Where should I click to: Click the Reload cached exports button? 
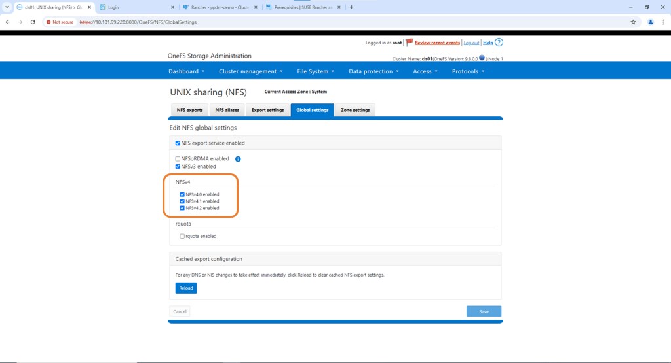tap(185, 288)
